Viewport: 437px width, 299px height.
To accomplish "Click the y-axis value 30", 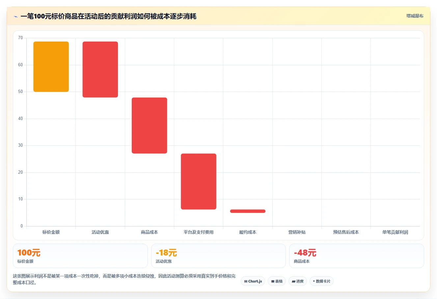I will coord(20,145).
